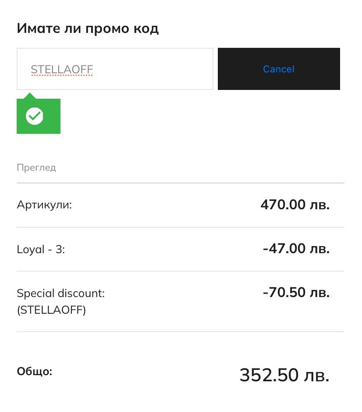Click the "Special discount:" label

(60, 293)
